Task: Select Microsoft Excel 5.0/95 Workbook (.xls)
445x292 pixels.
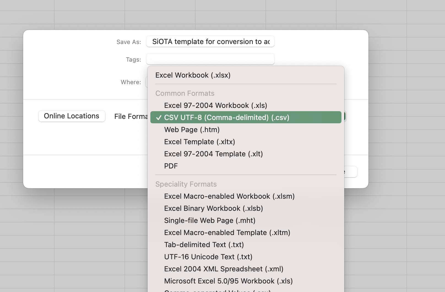Action: pos(228,281)
